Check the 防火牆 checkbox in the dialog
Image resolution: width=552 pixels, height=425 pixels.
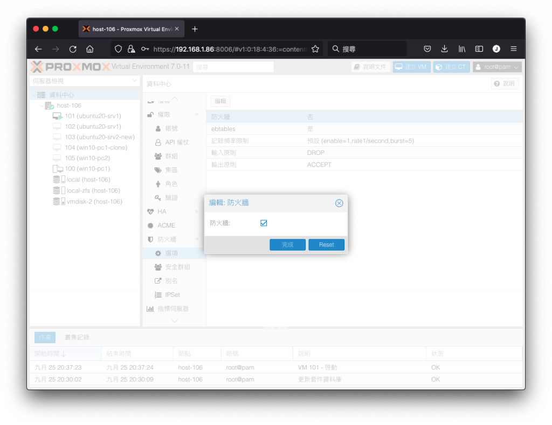[x=263, y=223]
